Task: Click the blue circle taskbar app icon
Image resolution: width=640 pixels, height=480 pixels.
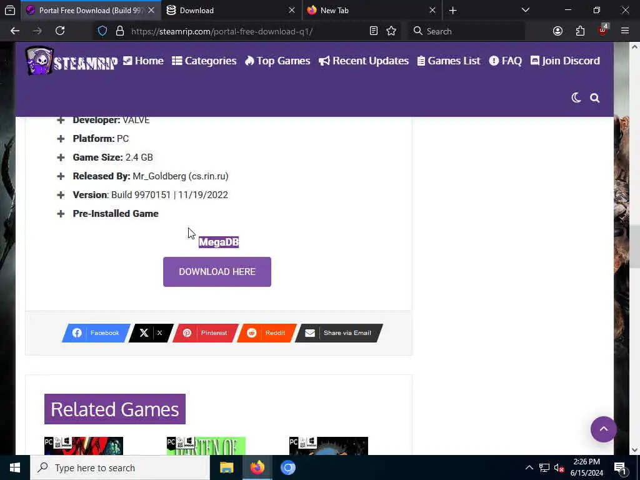Action: tap(287, 467)
